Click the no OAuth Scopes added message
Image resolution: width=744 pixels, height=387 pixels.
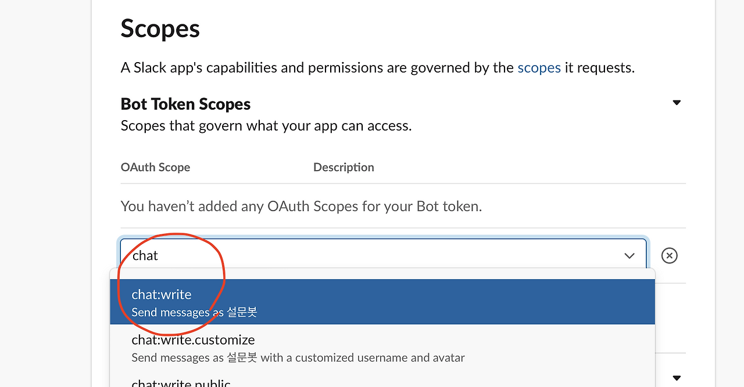[x=301, y=206]
